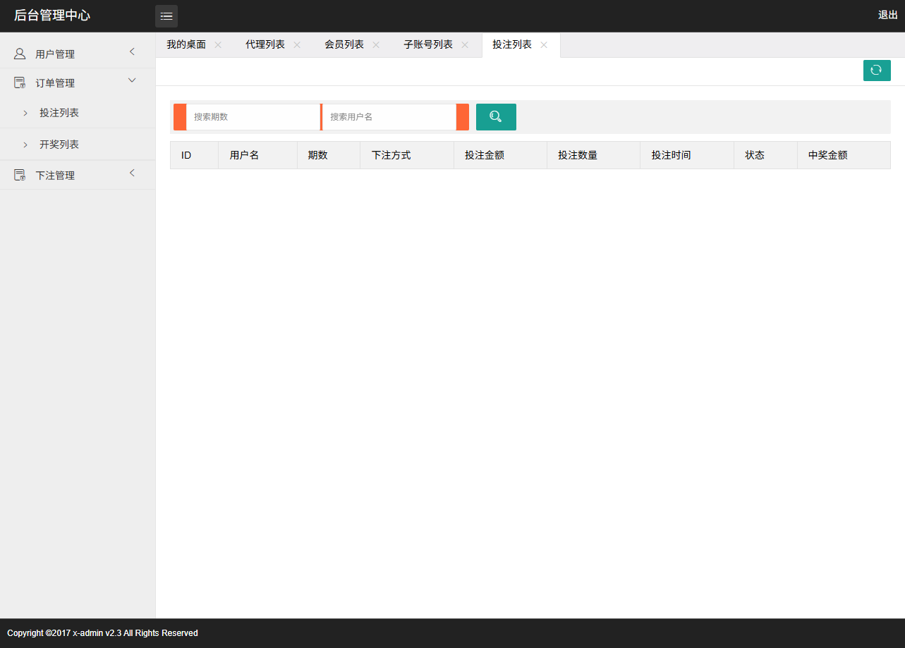The image size is (905, 648).
Task: Click the green refresh icon button
Action: (x=876, y=71)
